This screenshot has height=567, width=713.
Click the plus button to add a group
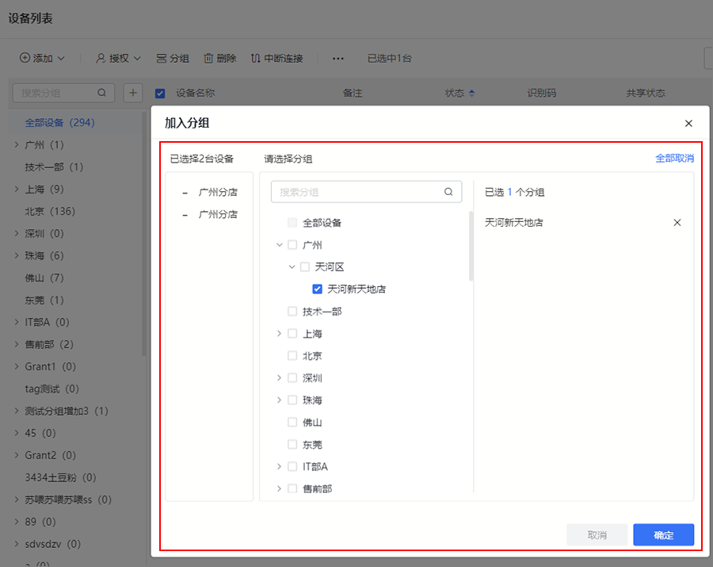(133, 93)
